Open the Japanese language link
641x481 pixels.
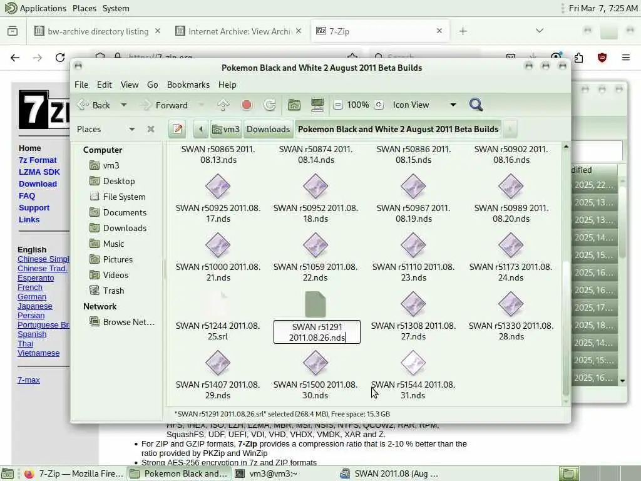(x=35, y=306)
